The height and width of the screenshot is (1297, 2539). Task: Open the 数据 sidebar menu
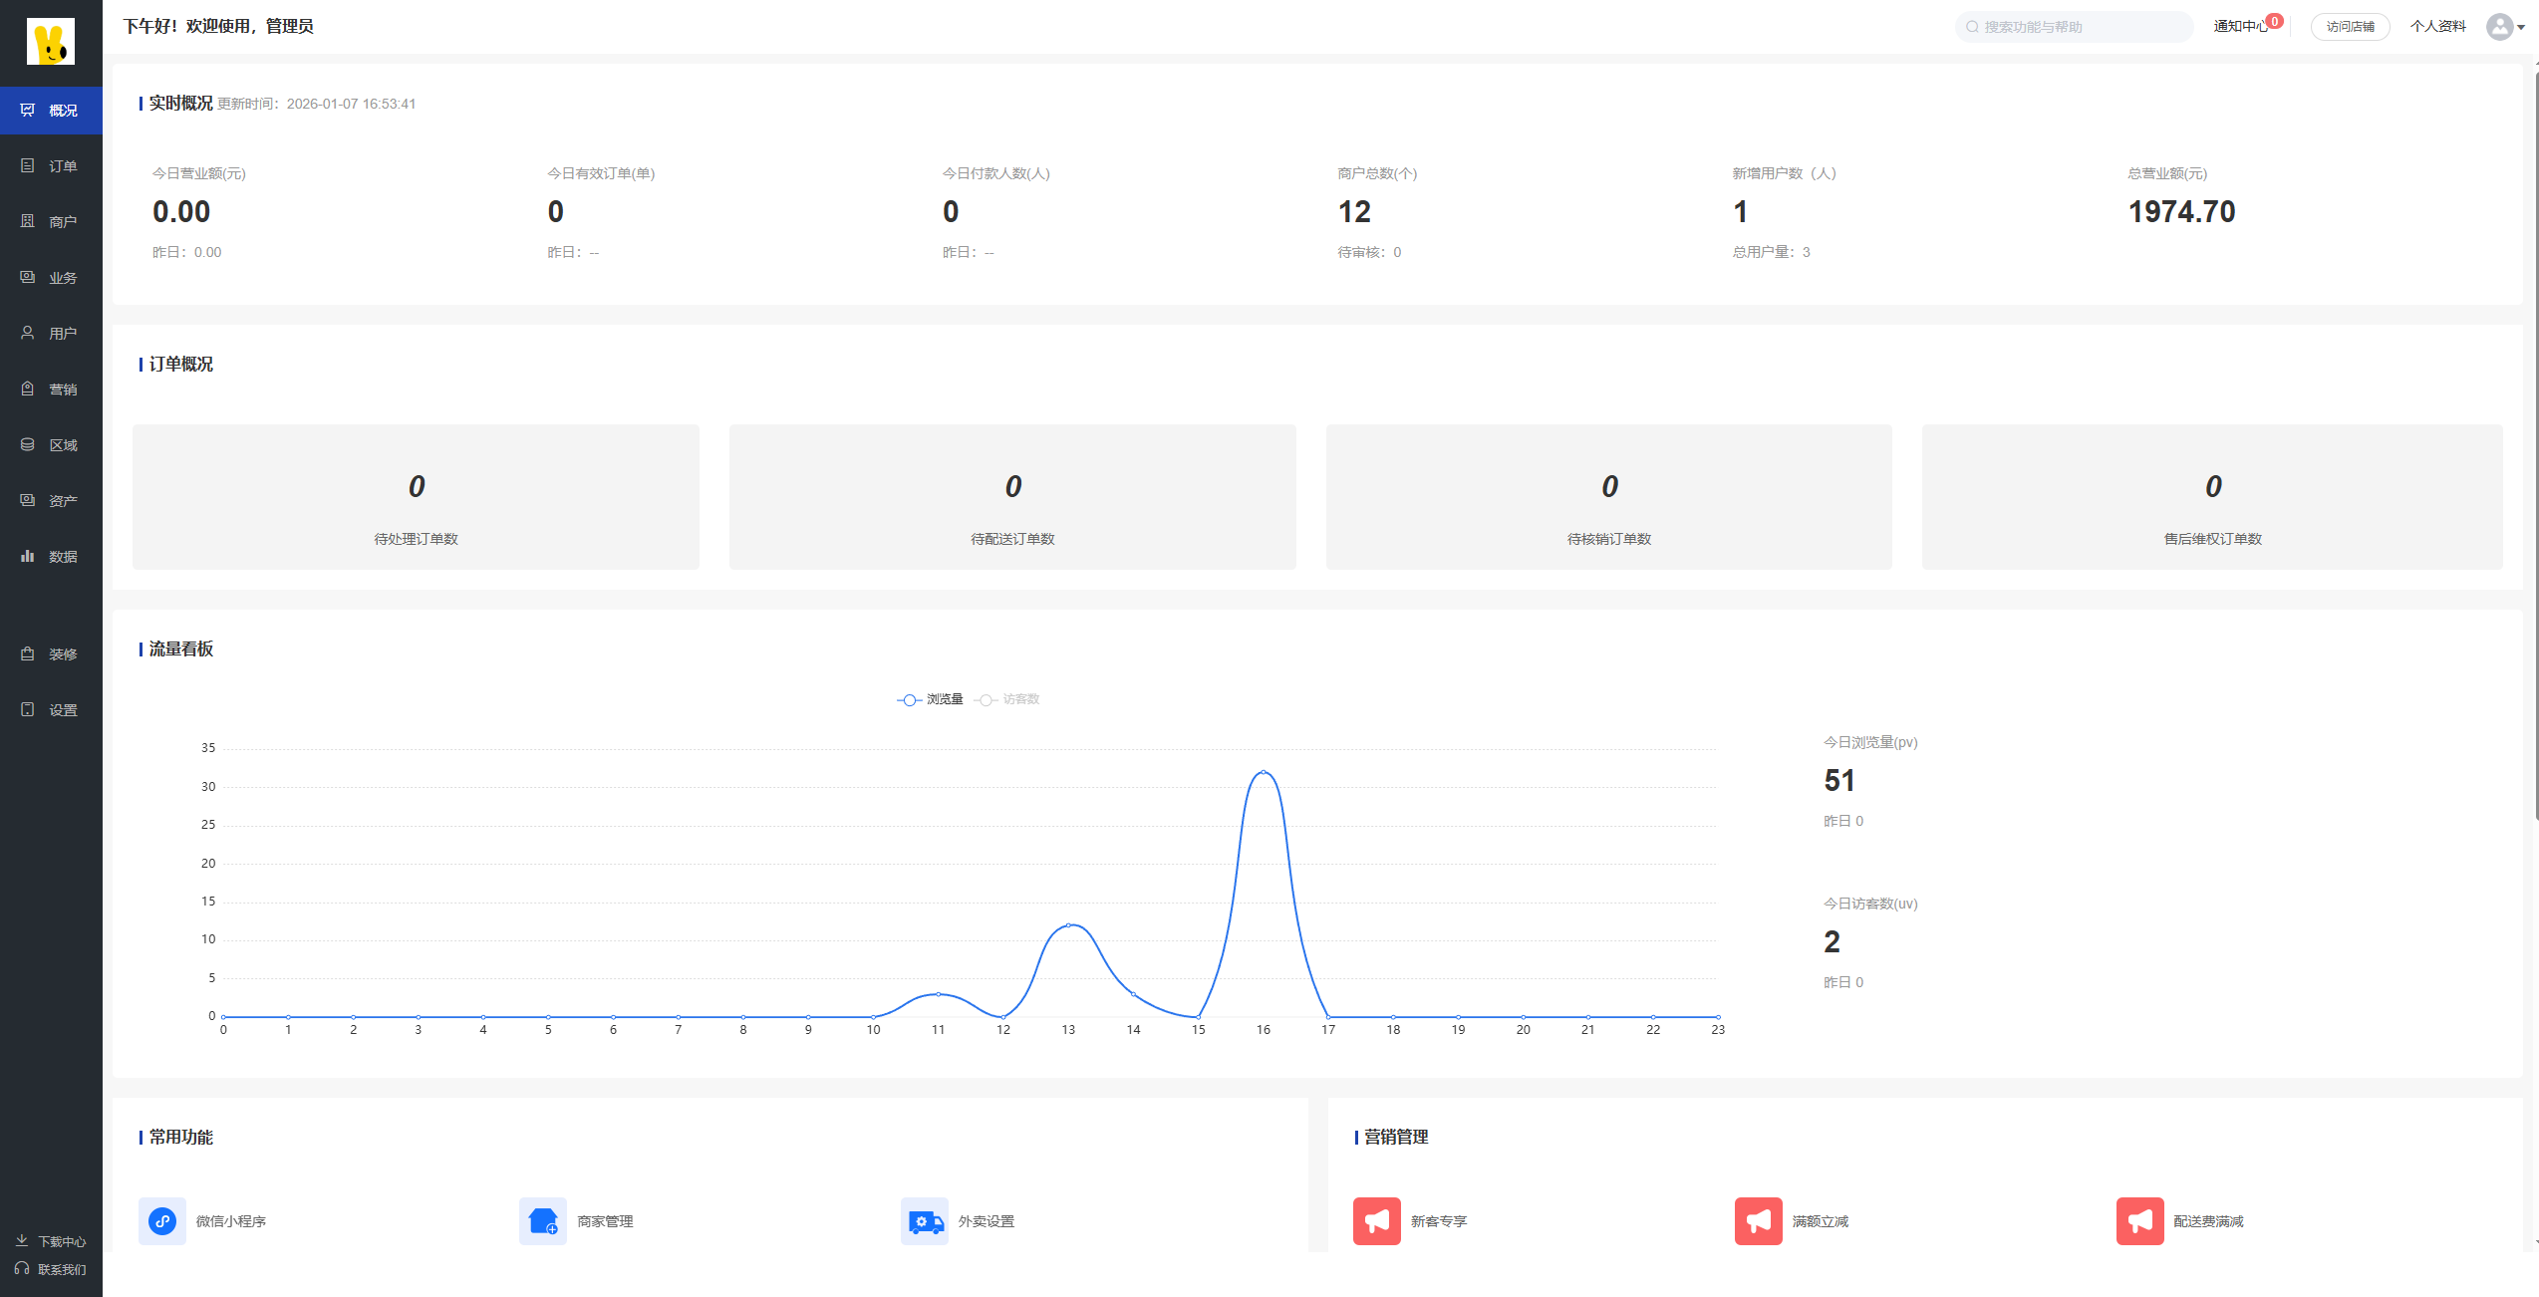point(51,557)
